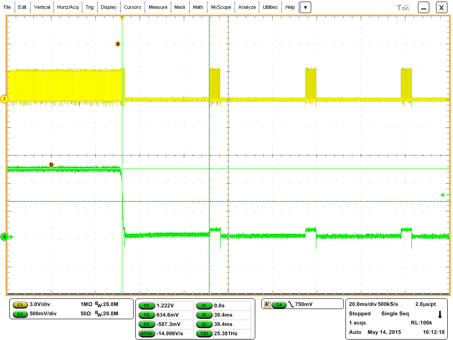Open the Measure menu
453x340 pixels.
158,7
